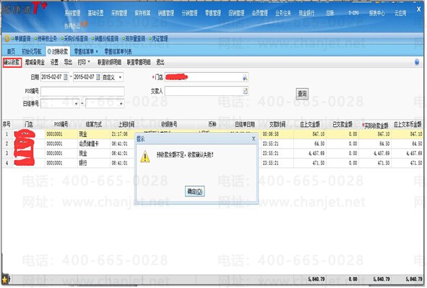Image resolution: width=427 pixels, height=288 pixels.
Task: Open the start date calendar picker
Action: pyautogui.click(x=65, y=77)
